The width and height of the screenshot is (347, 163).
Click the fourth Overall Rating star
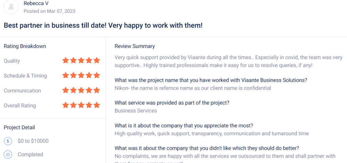tap(89, 105)
